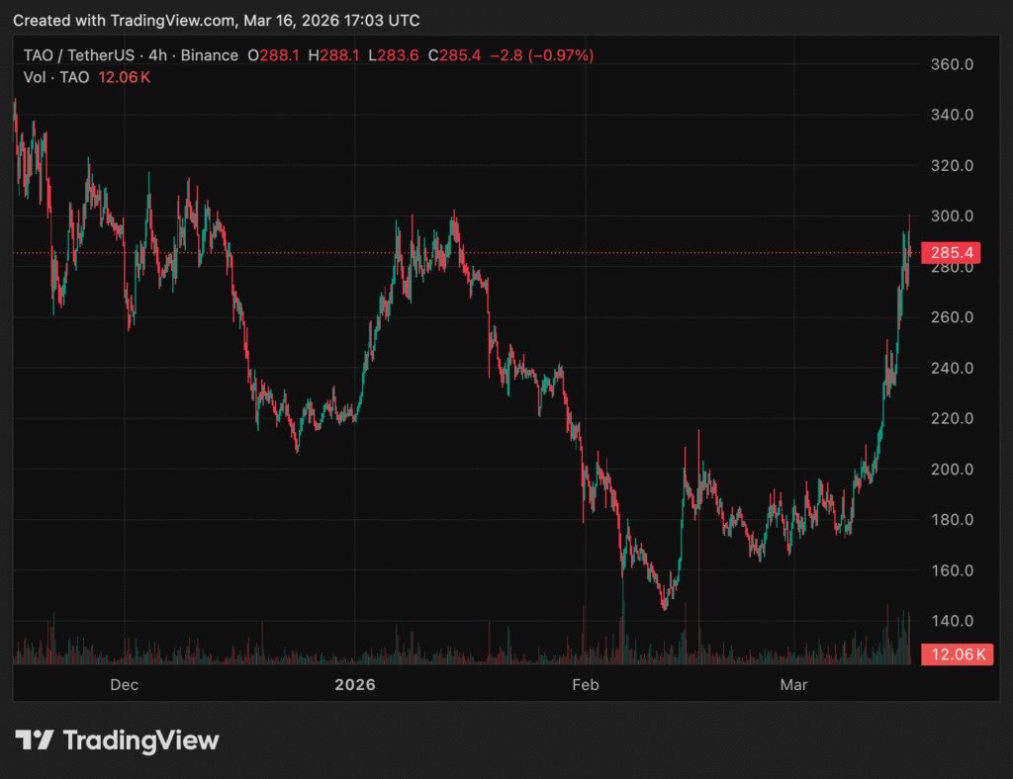This screenshot has width=1013, height=779.
Task: Click the Dec label on time axis
Action: 124,685
